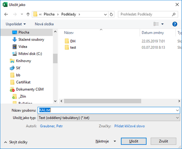Refresh the Podklady folder view

click(x=111, y=14)
